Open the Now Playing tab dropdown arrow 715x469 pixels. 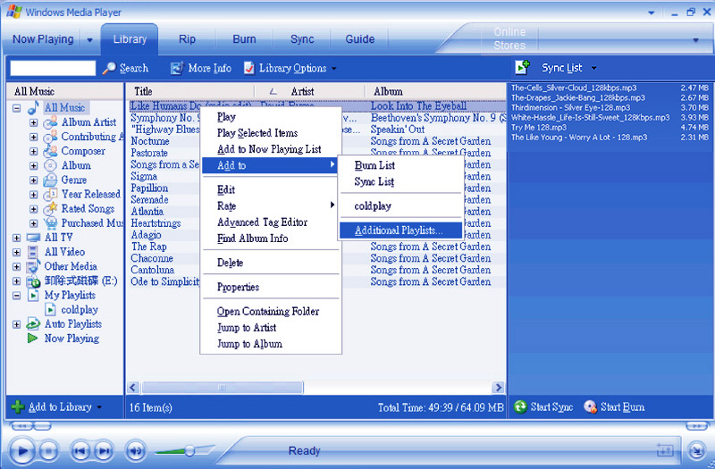pos(90,39)
